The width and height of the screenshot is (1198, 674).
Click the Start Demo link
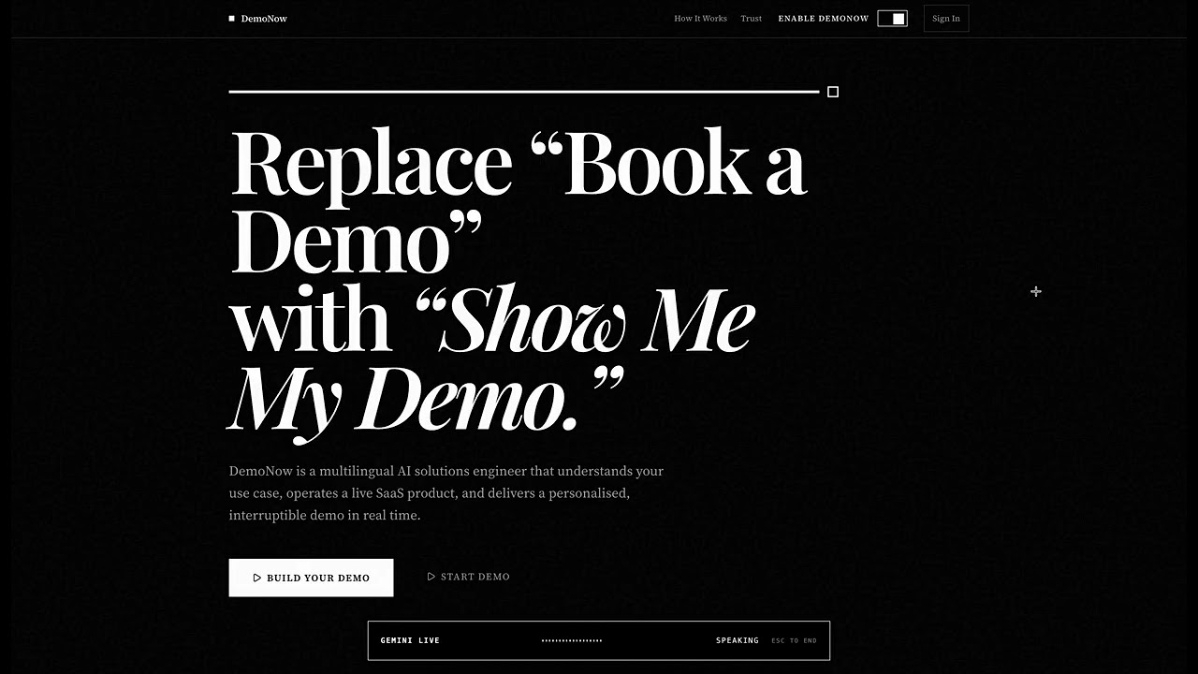pyautogui.click(x=468, y=577)
